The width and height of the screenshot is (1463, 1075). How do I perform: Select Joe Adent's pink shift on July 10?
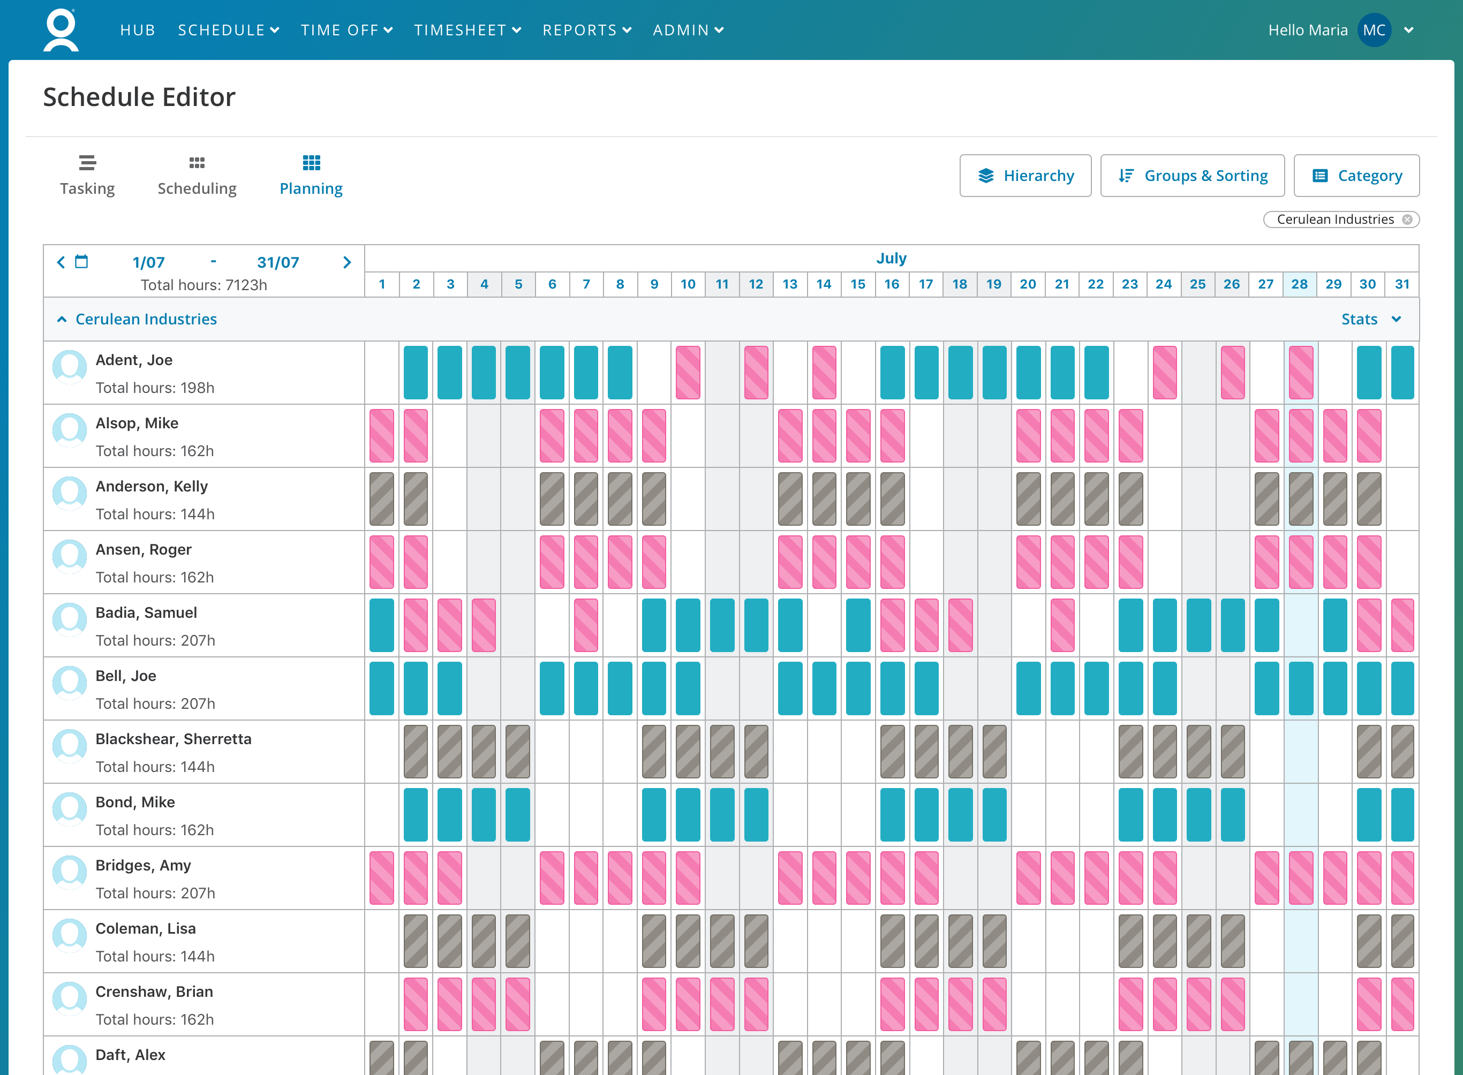pyautogui.click(x=688, y=372)
